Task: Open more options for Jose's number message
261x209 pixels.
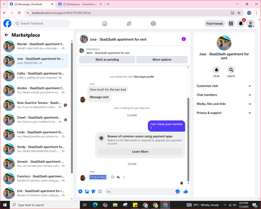Action: tap(124, 177)
